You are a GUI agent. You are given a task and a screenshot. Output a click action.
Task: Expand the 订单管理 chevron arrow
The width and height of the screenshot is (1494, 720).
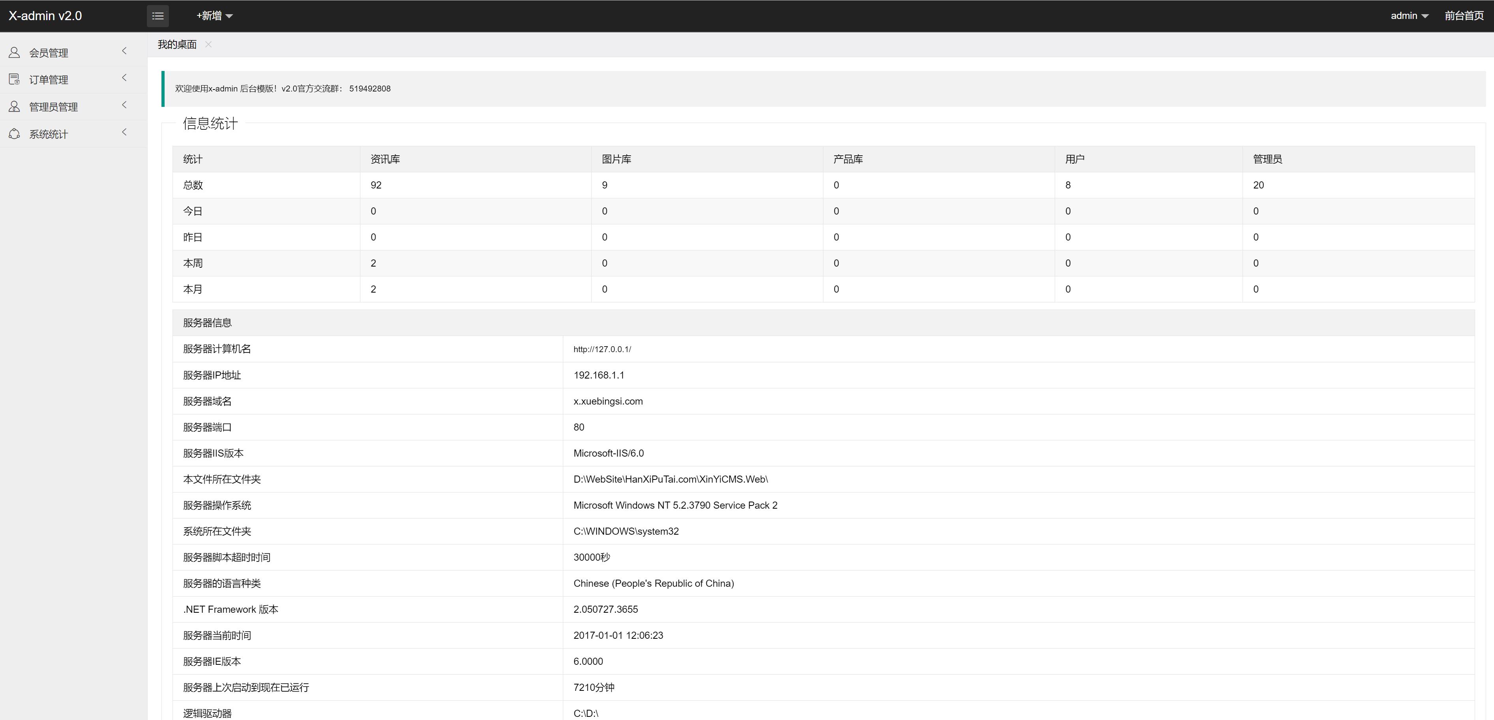(x=124, y=78)
